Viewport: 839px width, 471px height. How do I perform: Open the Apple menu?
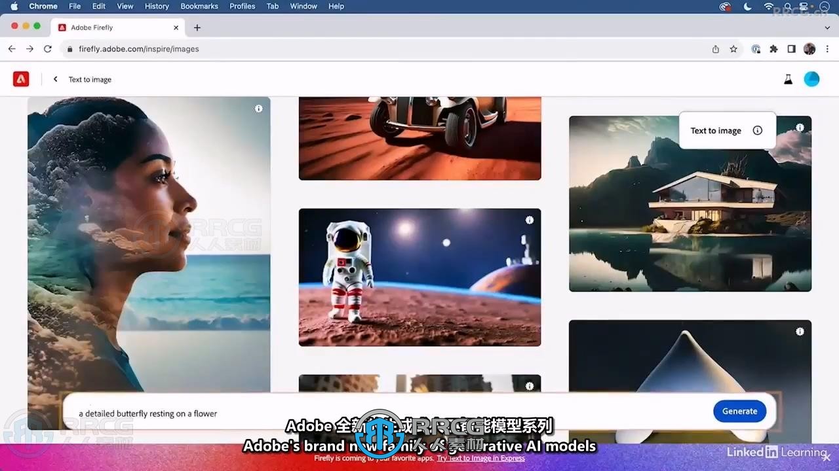click(14, 6)
